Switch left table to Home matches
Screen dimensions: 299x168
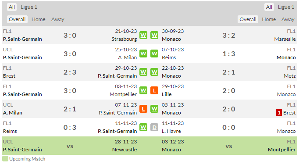[39, 19]
